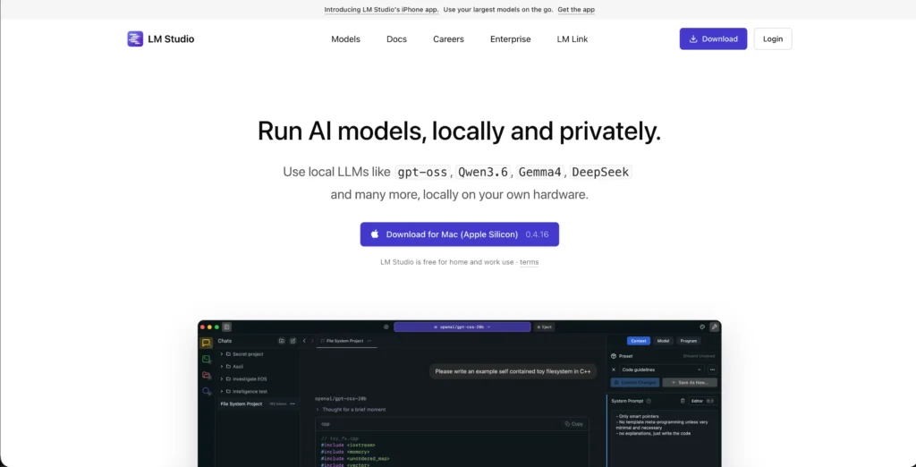Click the Secret project folder icon
The height and width of the screenshot is (467, 916).
(228, 354)
